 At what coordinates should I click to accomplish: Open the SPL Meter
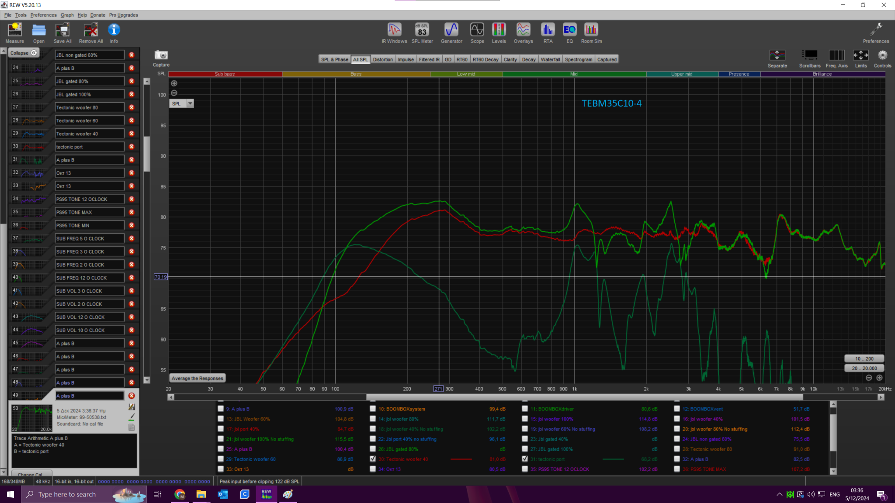coord(422,33)
